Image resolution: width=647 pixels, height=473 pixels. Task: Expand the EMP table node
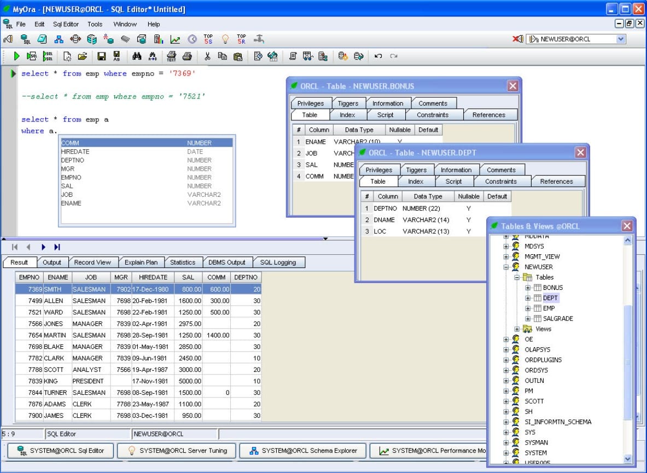pyautogui.click(x=527, y=308)
